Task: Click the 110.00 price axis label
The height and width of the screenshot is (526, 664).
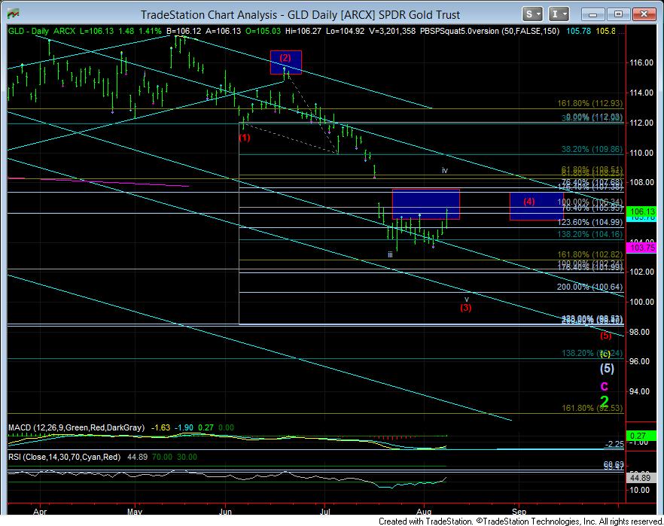Action: pos(641,153)
